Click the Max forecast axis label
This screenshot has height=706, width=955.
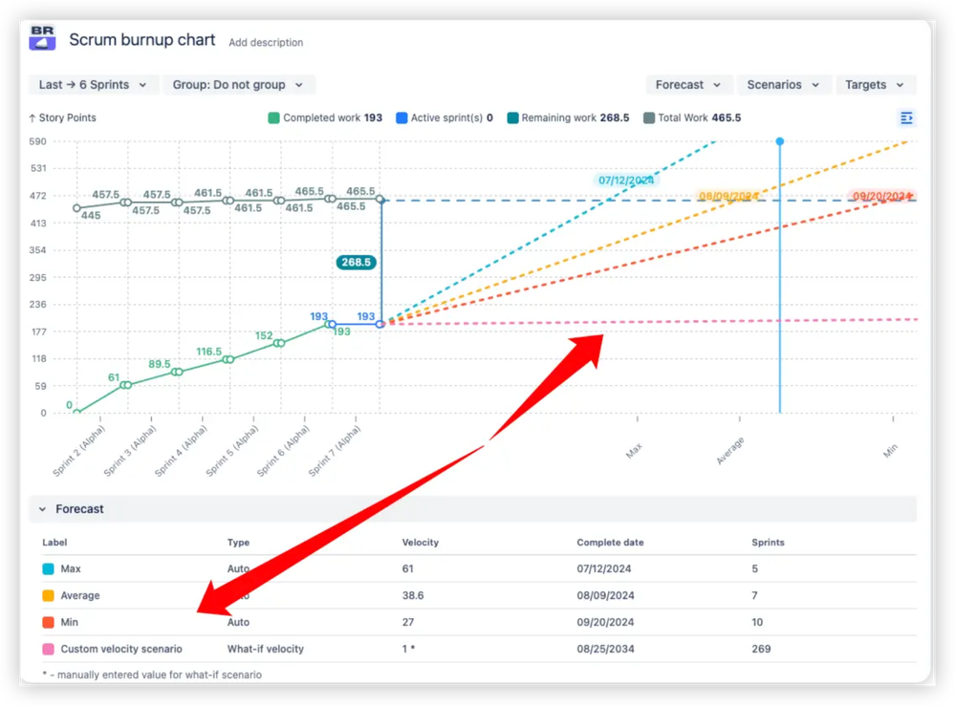click(634, 451)
